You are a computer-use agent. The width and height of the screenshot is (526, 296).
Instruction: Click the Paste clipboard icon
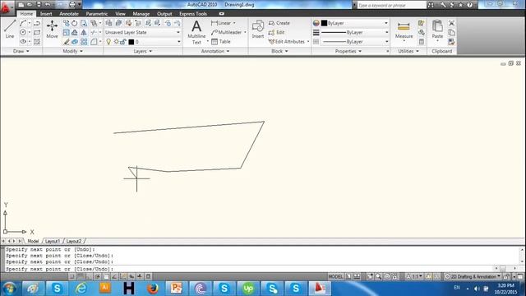437,29
